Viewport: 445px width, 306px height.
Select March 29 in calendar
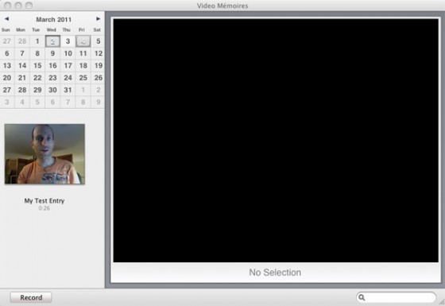[x=37, y=90]
